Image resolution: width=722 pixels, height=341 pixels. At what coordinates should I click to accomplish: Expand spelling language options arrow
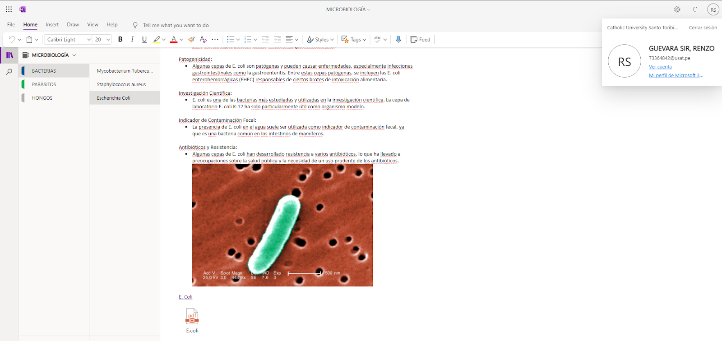pyautogui.click(x=385, y=40)
